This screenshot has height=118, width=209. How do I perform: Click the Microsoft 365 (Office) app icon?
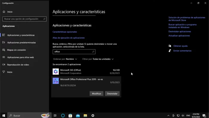[56, 72]
